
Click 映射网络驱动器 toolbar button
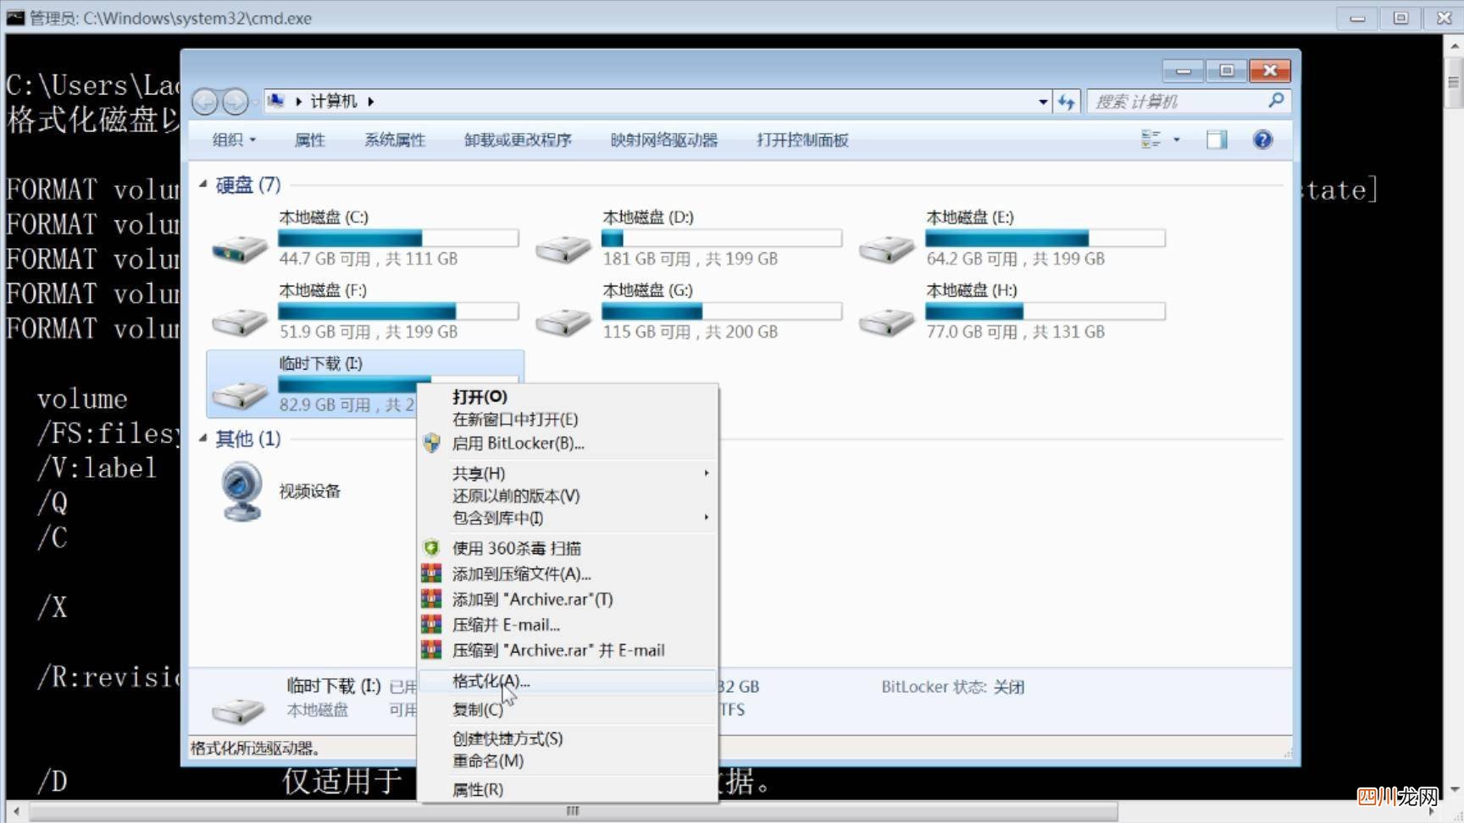[x=664, y=140]
